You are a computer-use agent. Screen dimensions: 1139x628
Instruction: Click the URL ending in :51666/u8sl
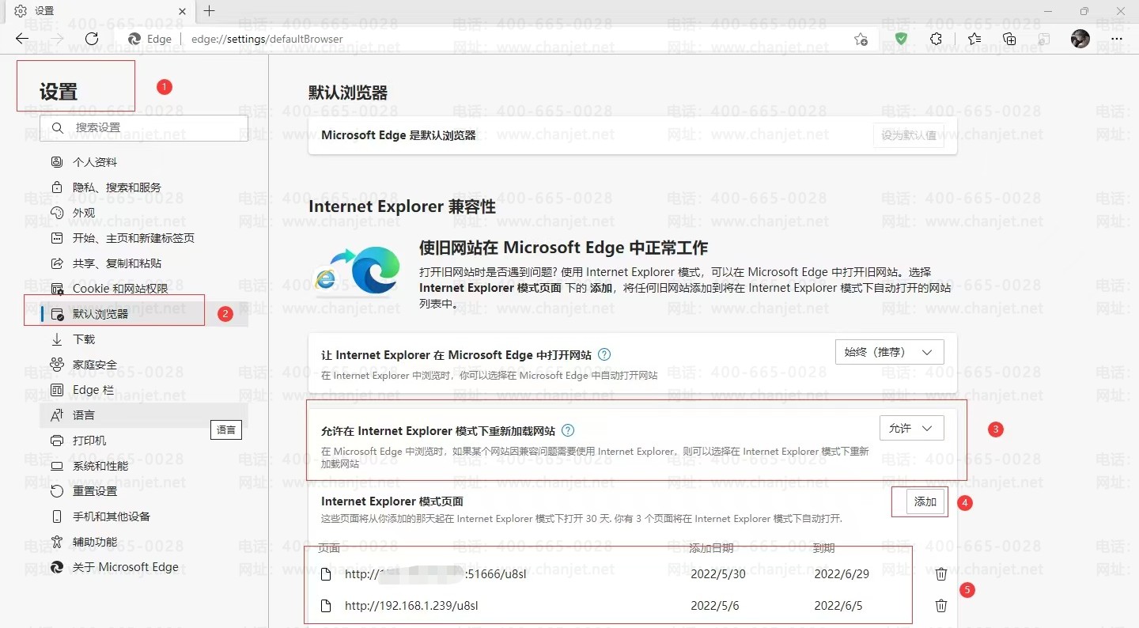[436, 574]
